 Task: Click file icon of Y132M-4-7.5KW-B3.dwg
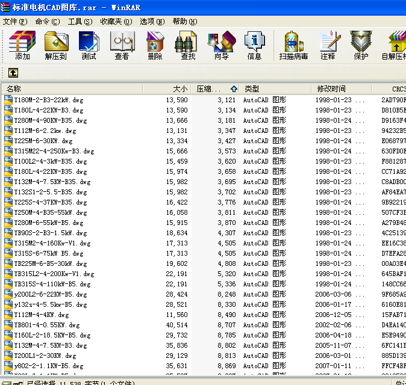click(x=8, y=345)
